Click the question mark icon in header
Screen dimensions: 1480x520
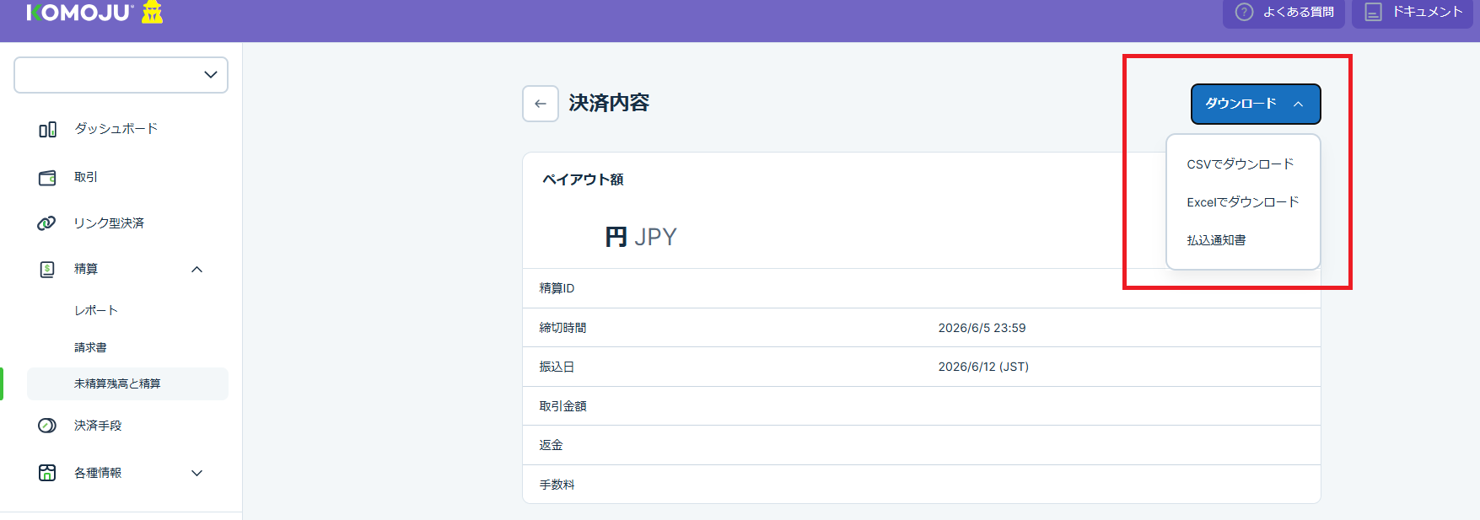click(1244, 12)
